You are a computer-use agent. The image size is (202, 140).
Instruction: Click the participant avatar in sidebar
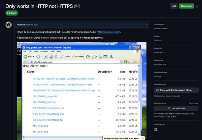click(156, 130)
